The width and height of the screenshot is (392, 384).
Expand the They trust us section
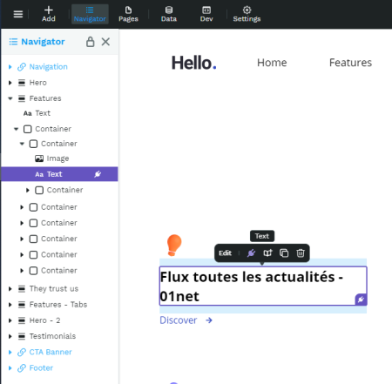pyautogui.click(x=10, y=289)
